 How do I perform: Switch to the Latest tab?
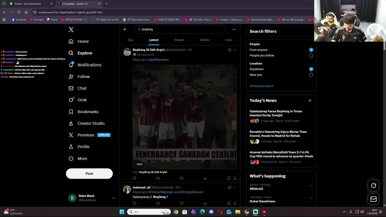coord(154,40)
